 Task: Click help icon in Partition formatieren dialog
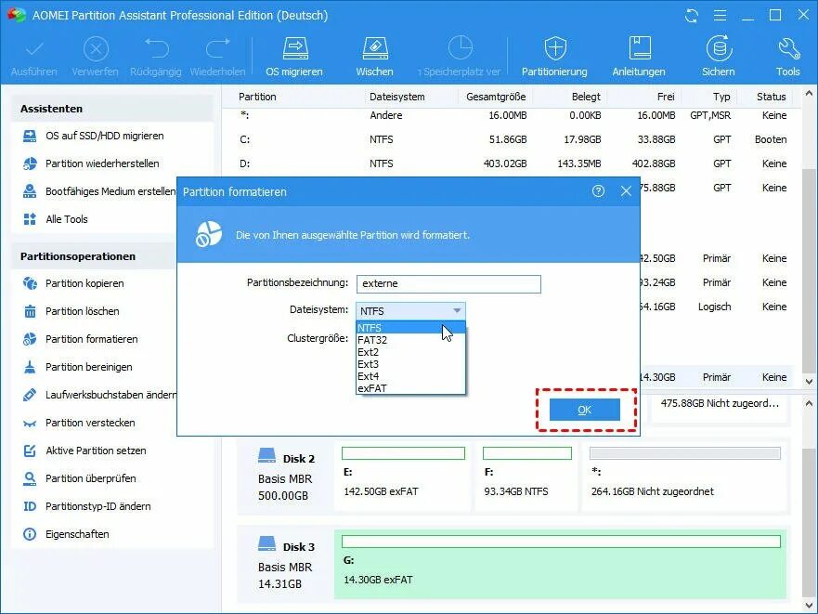(x=598, y=191)
